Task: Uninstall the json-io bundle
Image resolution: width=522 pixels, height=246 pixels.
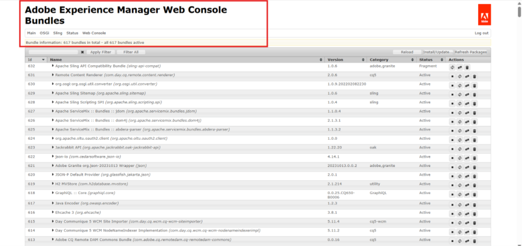Action: [475, 158]
